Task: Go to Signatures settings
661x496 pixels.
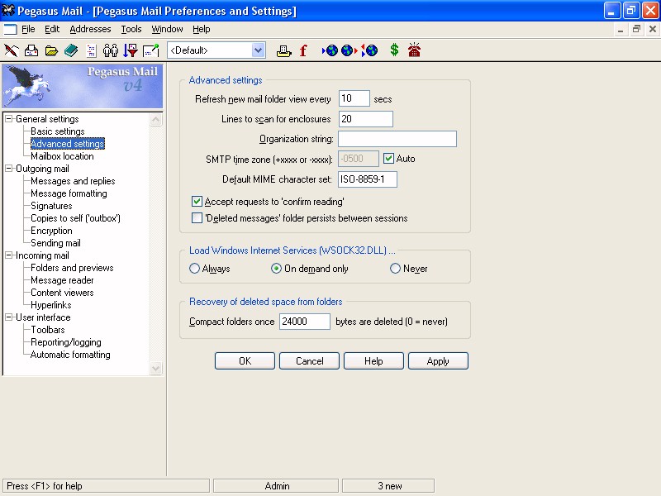Action: 51,206
